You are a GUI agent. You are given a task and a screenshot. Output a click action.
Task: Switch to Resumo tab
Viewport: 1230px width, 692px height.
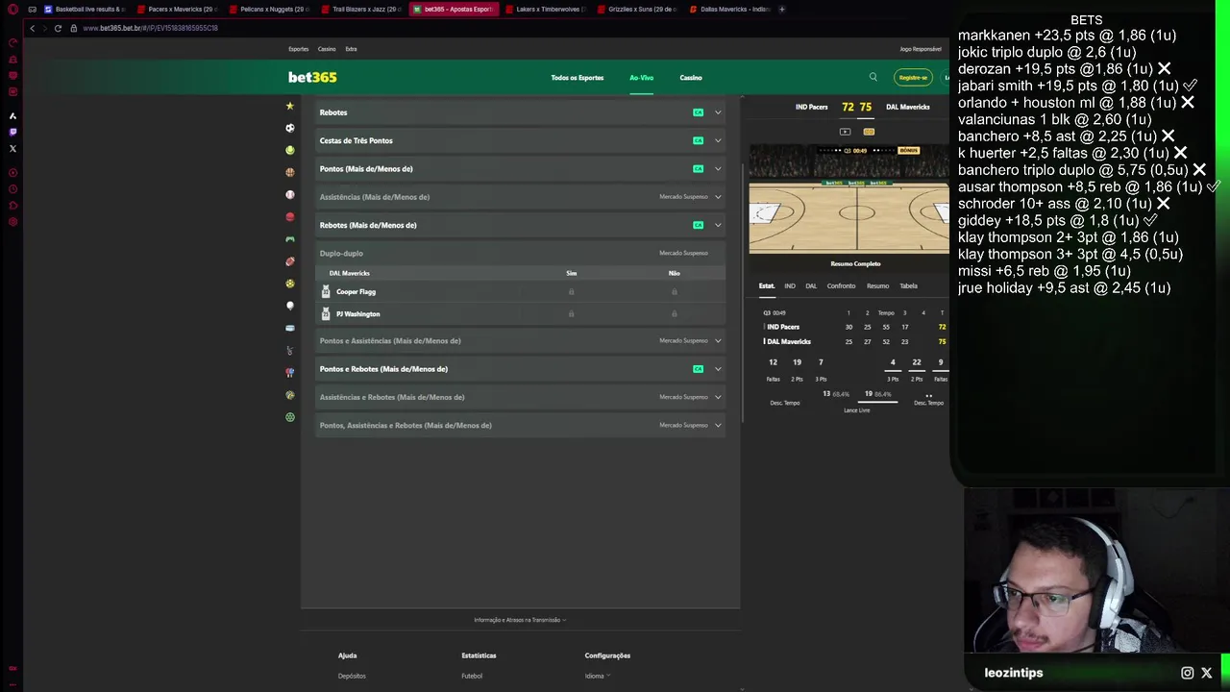coord(877,285)
